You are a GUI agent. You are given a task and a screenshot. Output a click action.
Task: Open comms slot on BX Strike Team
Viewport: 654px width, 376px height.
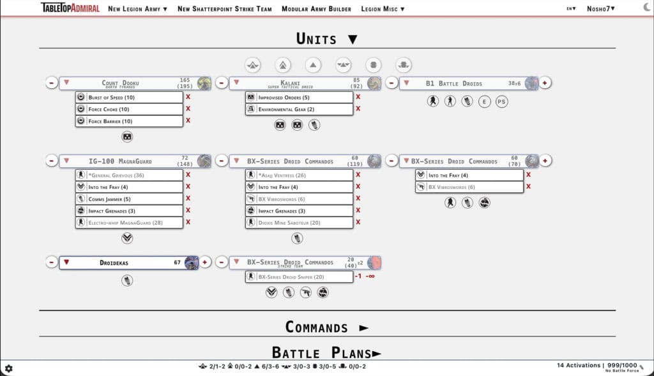[x=289, y=292]
